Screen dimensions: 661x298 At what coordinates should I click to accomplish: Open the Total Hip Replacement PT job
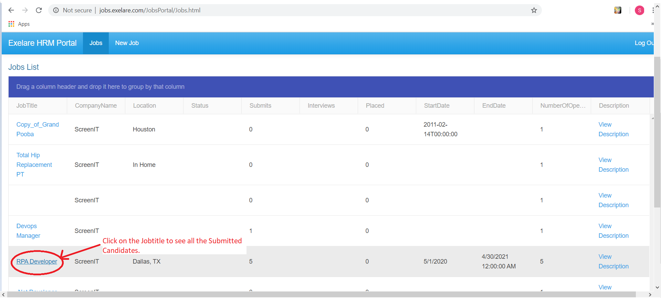coord(34,165)
